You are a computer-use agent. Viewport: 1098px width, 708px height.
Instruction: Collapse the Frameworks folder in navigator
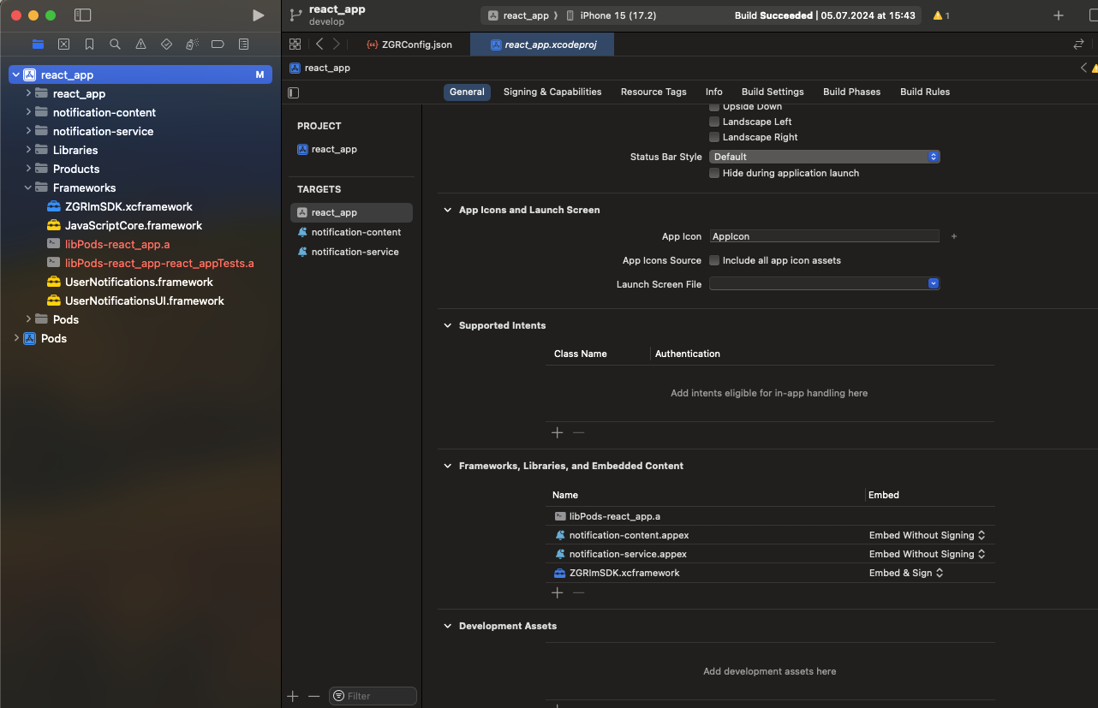point(28,187)
